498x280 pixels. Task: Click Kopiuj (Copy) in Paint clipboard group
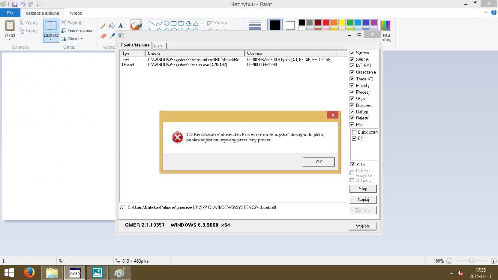(x=28, y=31)
